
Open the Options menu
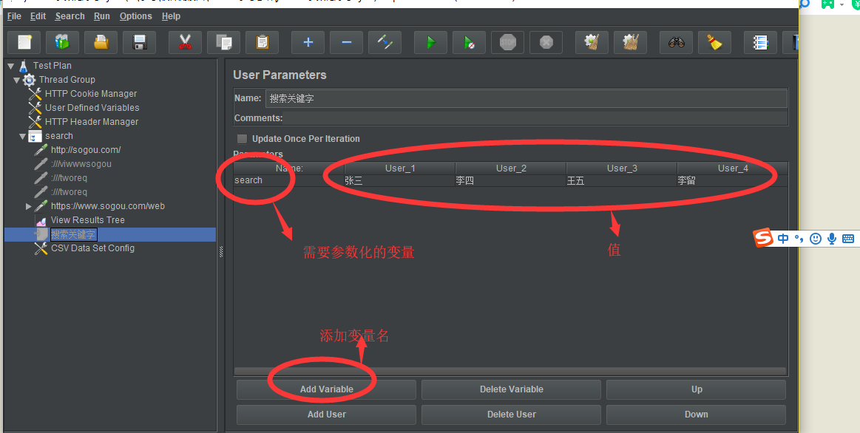pos(135,16)
